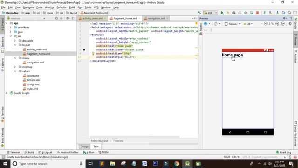
Task: Open the API 28 version dropdown
Action: (x=248, y=24)
